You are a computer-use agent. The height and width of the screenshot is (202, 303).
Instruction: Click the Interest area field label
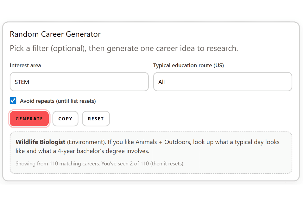[25, 65]
